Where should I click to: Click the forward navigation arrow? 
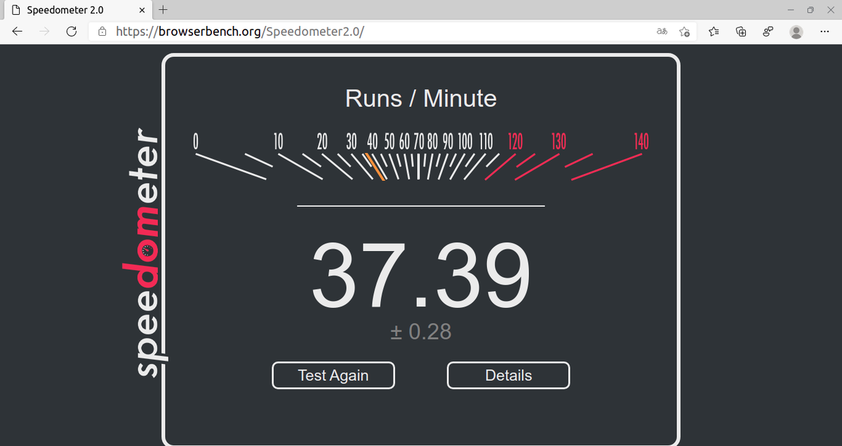44,32
